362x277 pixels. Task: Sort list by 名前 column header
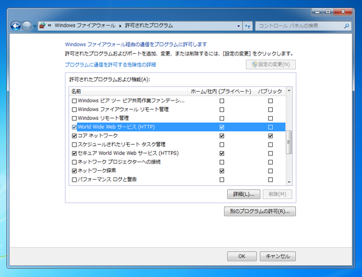pyautogui.click(x=129, y=92)
